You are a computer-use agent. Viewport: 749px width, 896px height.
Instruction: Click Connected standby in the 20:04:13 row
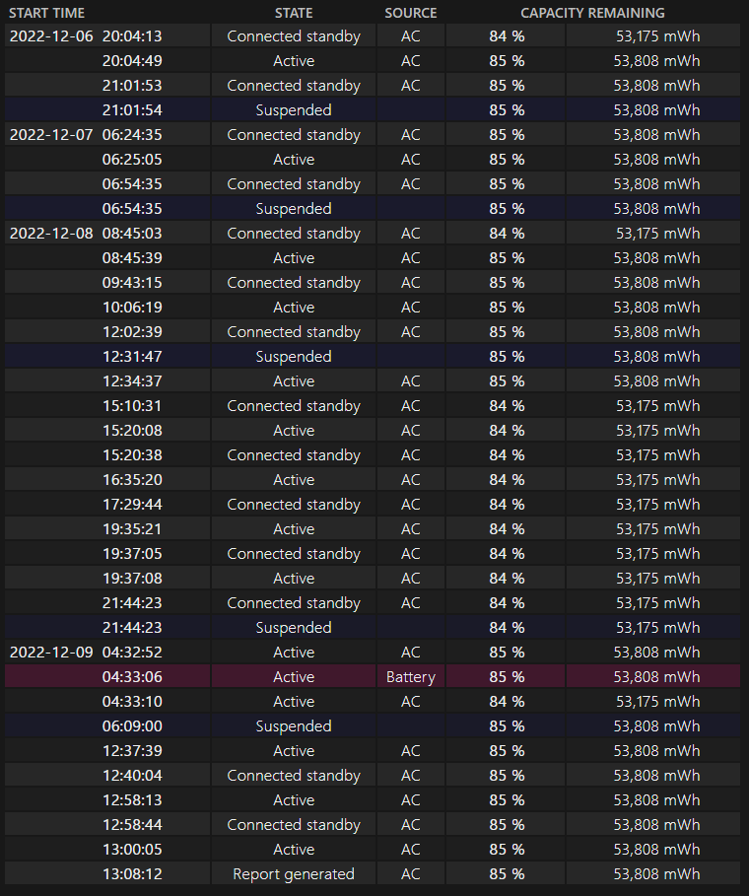(x=294, y=36)
